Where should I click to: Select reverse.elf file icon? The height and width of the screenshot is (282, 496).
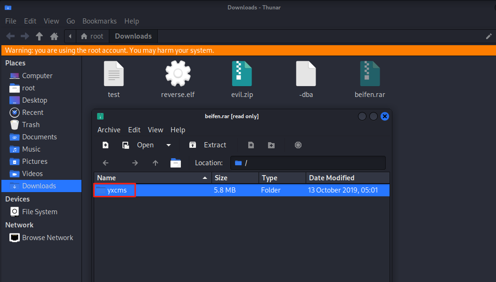[x=178, y=73]
